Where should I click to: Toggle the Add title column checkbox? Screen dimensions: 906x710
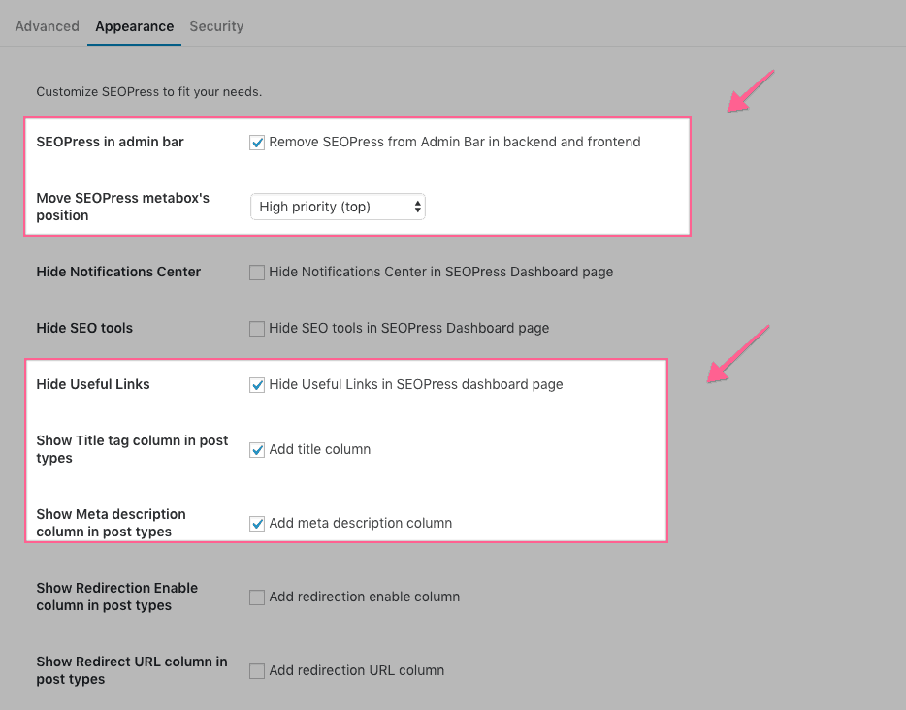pos(257,449)
